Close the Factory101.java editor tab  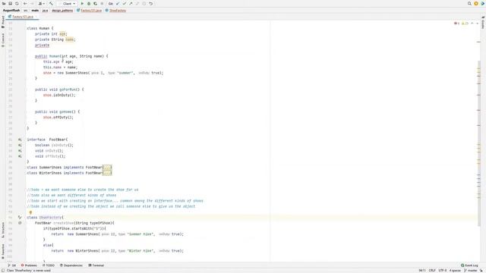pyautogui.click(x=36, y=17)
